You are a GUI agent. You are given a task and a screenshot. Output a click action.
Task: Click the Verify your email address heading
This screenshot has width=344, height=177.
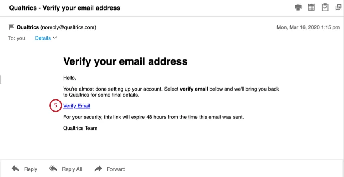(x=125, y=61)
